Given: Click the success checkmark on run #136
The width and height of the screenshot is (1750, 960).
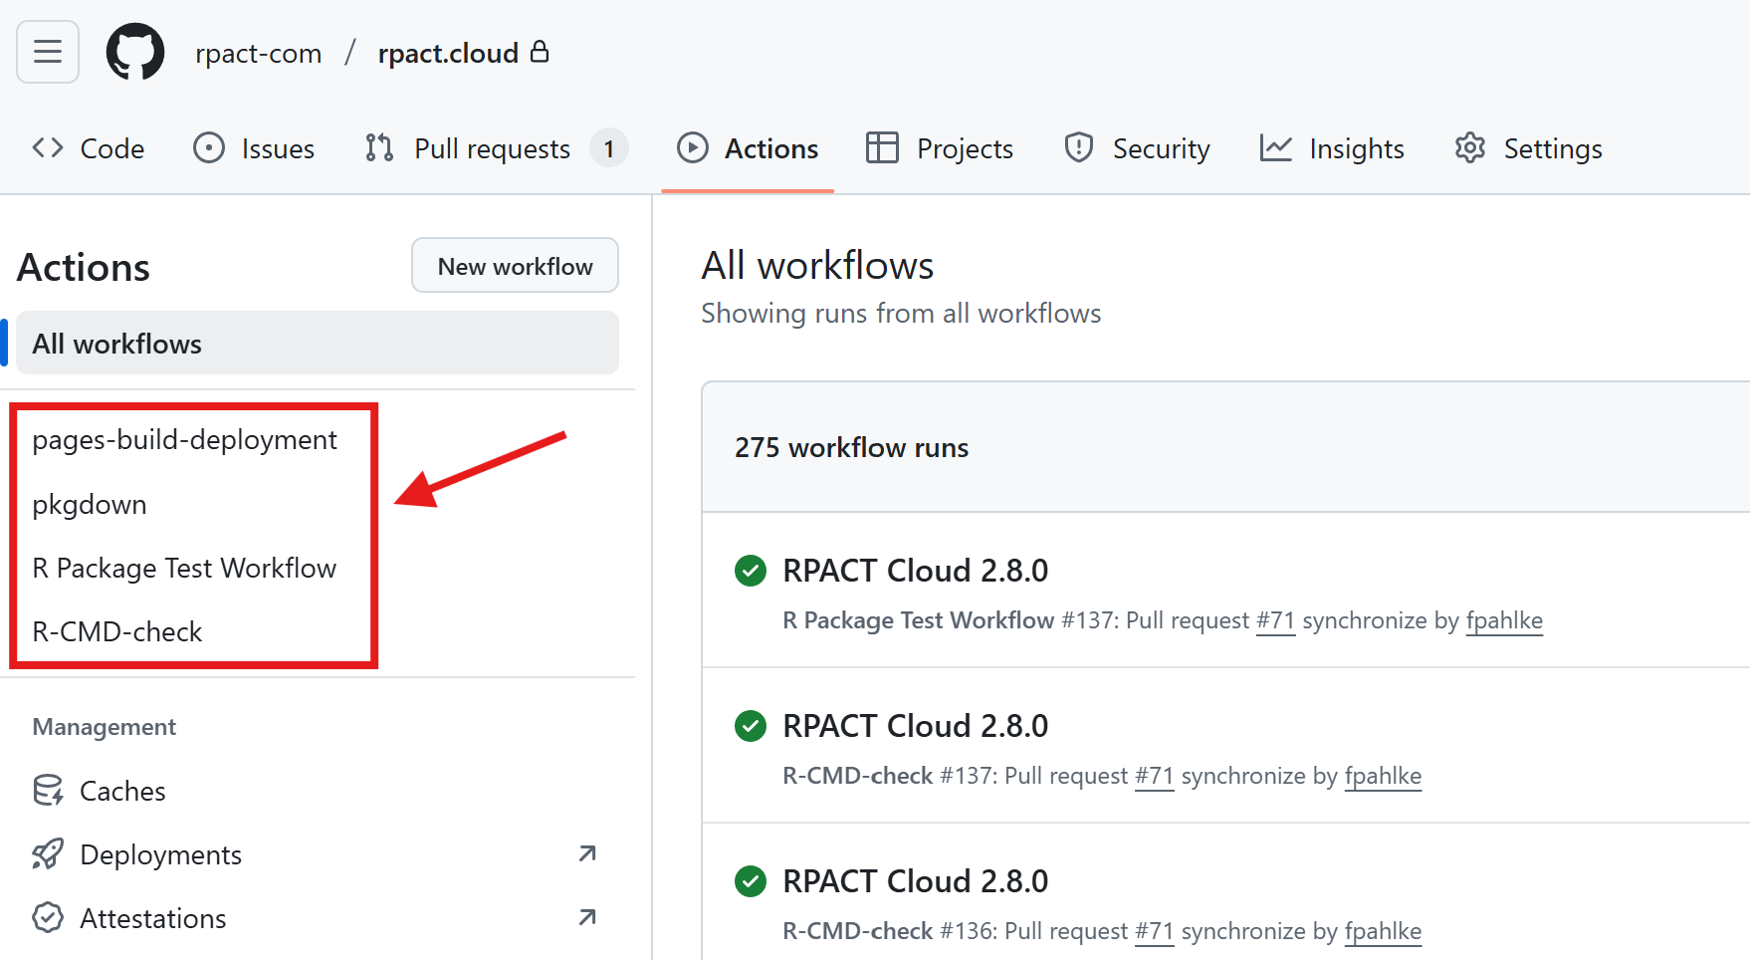Looking at the screenshot, I should click(751, 881).
